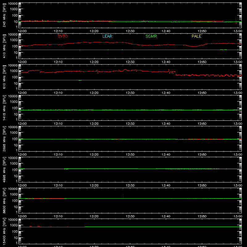This screenshot has height=247, width=247.
Task: Click the 100 y-axis label of 410 MHz plot
Action: [15, 46]
